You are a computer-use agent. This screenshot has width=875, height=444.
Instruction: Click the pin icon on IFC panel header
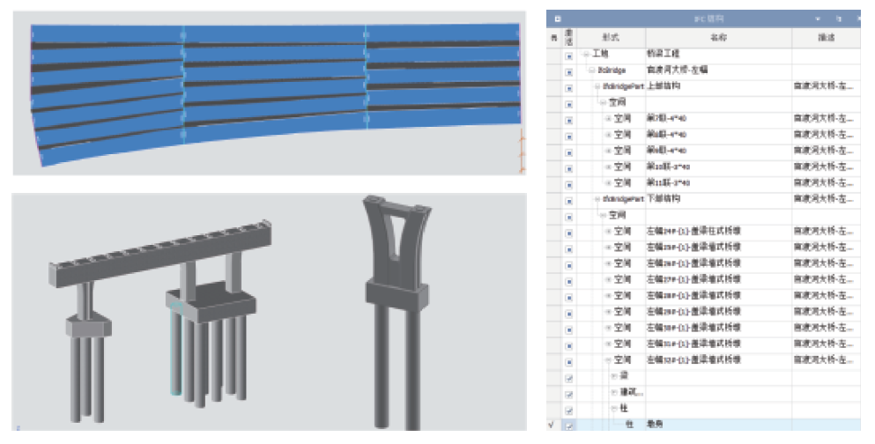[838, 18]
